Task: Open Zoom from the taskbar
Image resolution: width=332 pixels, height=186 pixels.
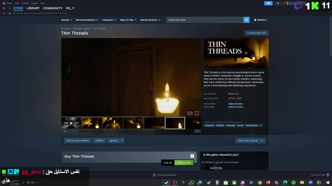Action: point(310,183)
